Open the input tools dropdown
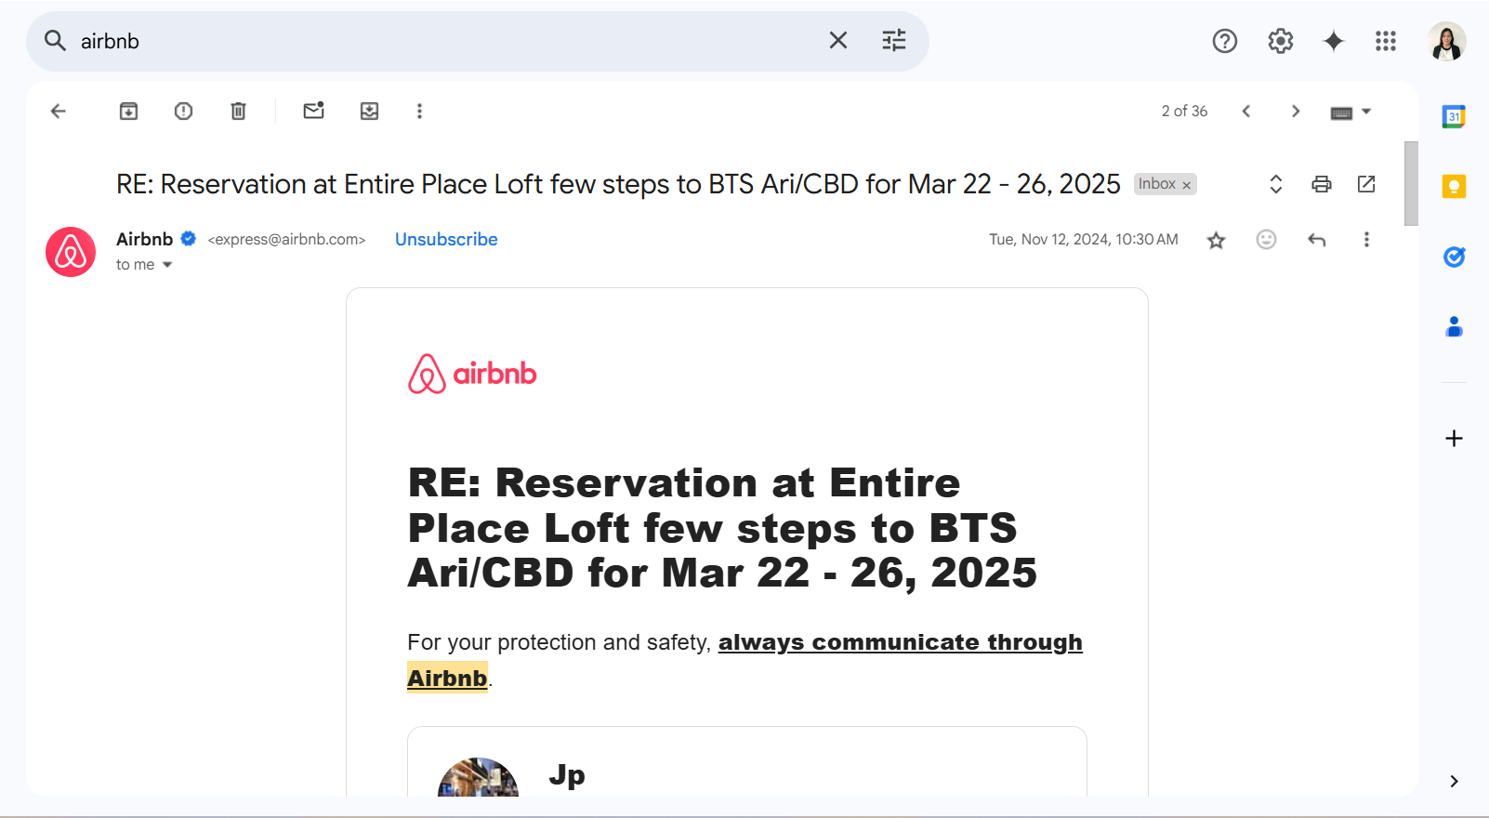 pyautogui.click(x=1366, y=112)
